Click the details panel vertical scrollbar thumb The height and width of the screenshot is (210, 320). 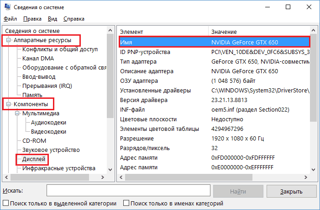tap(314, 78)
